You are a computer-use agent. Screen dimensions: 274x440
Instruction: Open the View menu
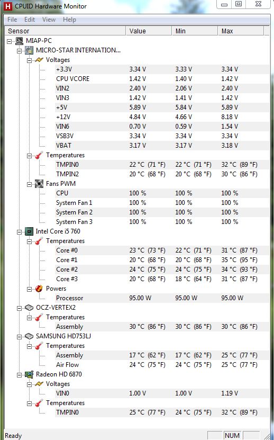(49, 20)
